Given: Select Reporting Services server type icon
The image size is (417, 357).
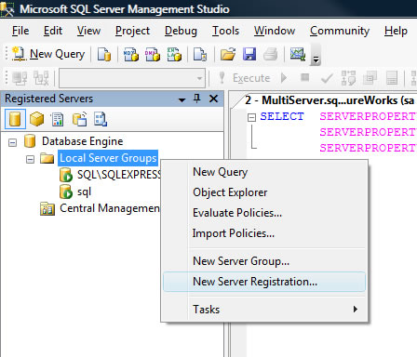Looking at the screenshot, I should tap(58, 119).
